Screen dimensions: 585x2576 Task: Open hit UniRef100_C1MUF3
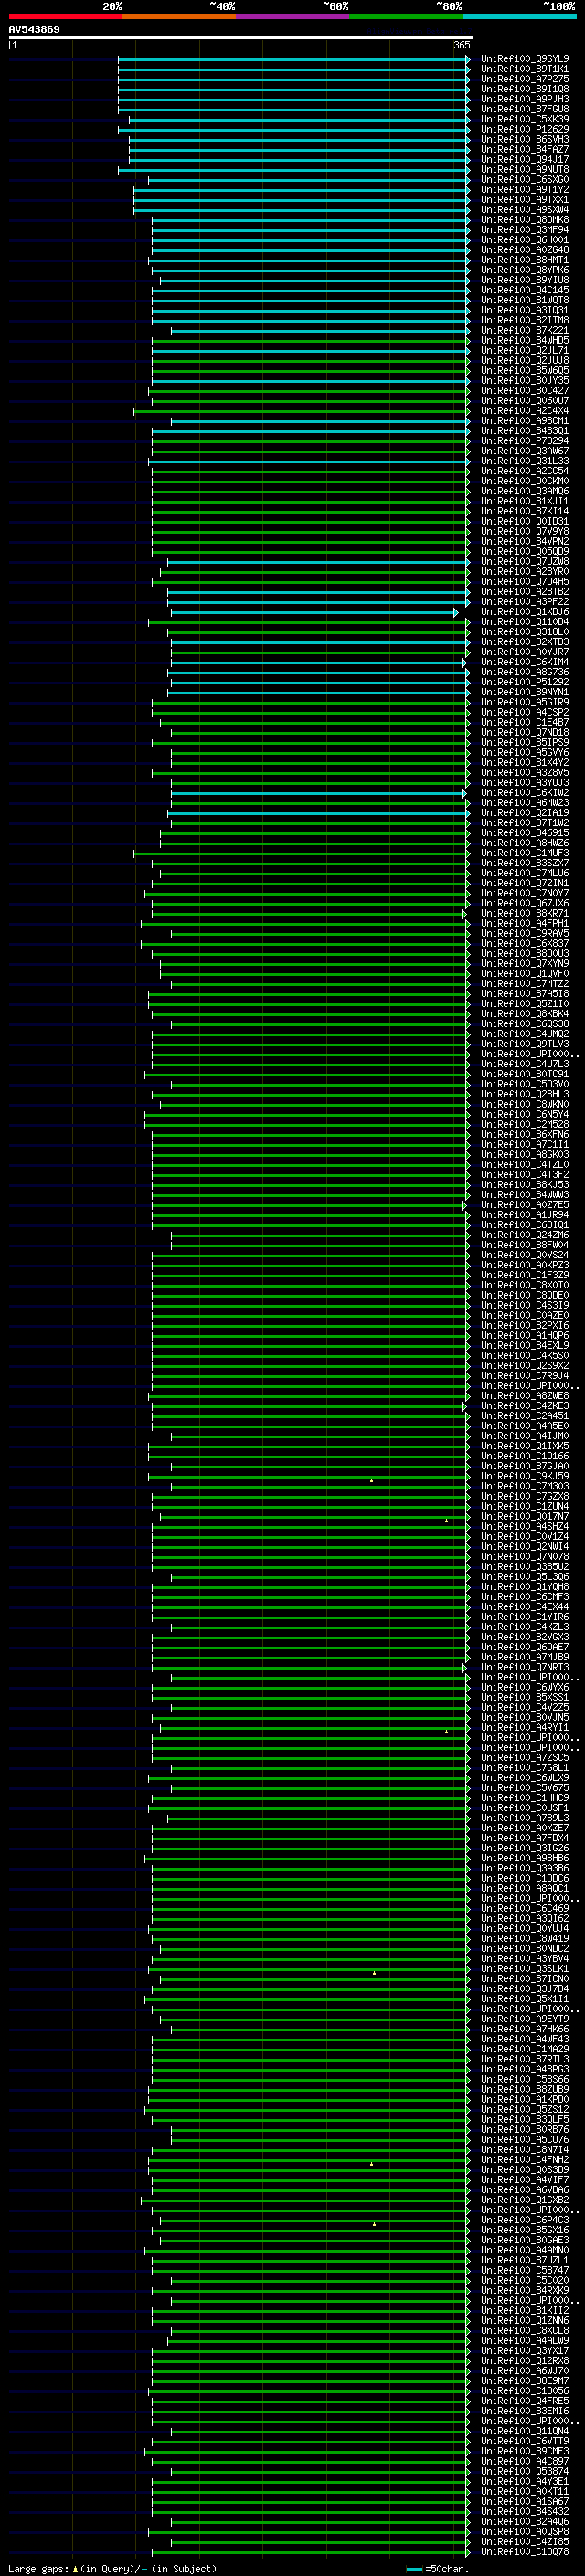point(525,853)
